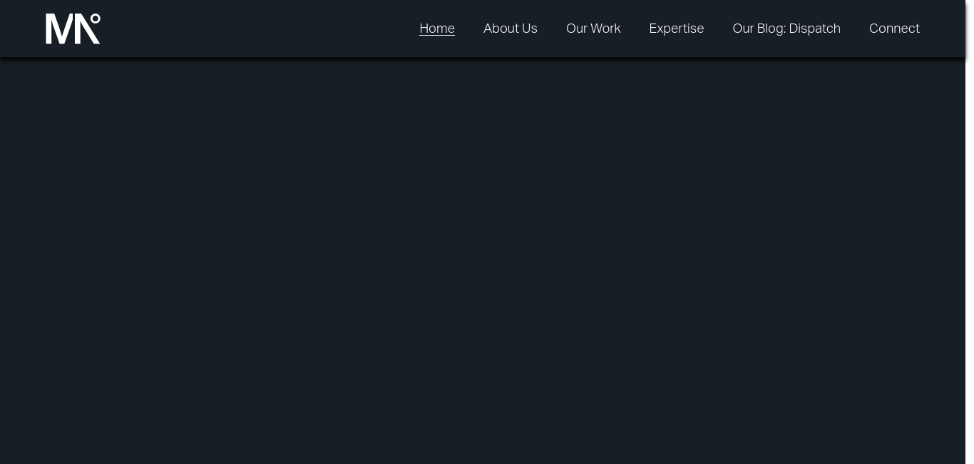This screenshot has width=974, height=464.
Task: Click the MN logo in the header
Action: pyautogui.click(x=73, y=29)
